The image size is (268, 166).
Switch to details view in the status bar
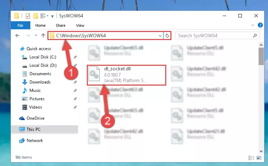tap(251, 158)
